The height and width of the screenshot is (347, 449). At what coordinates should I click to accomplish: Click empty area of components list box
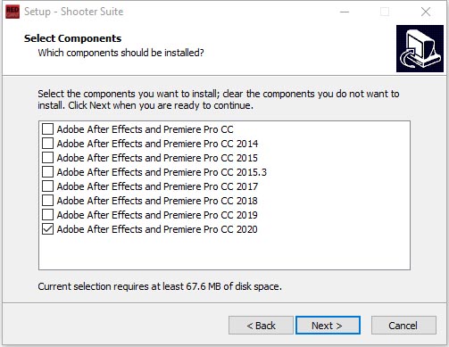pyautogui.click(x=224, y=252)
